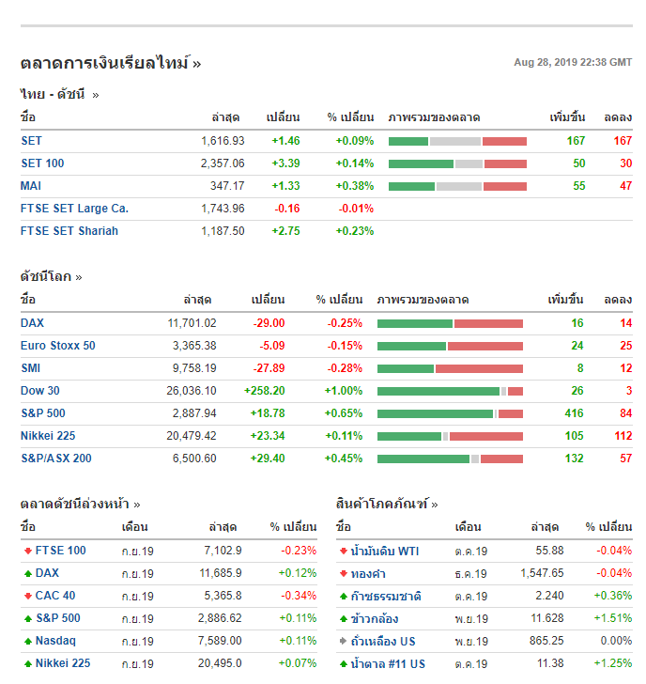Click green up arrow beside Nasdaq futures
Viewport: 646px width, 684px height.
click(x=27, y=641)
